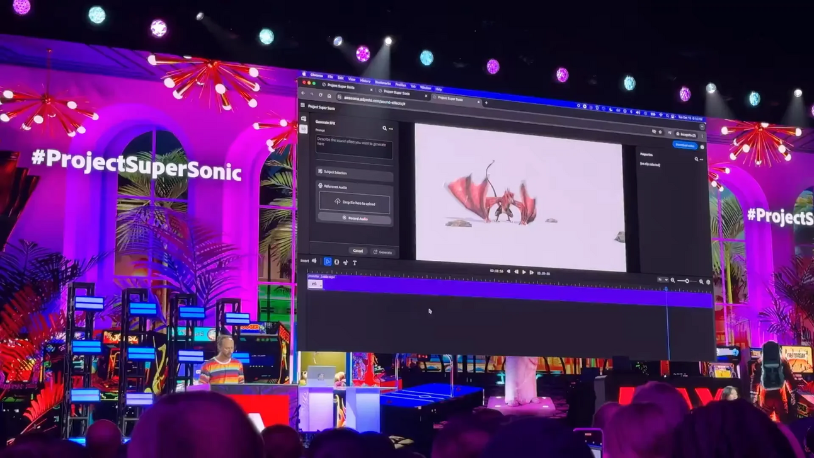Click the Generate button
This screenshot has height=458, width=814.
382,252
